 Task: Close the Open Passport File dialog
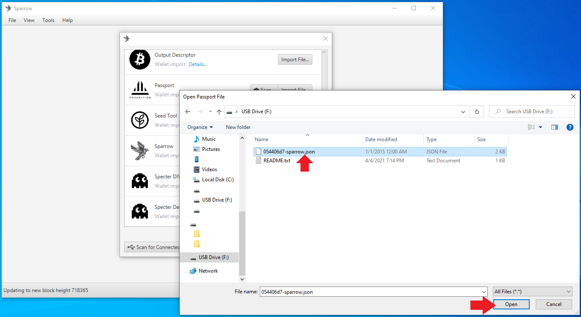[573, 97]
